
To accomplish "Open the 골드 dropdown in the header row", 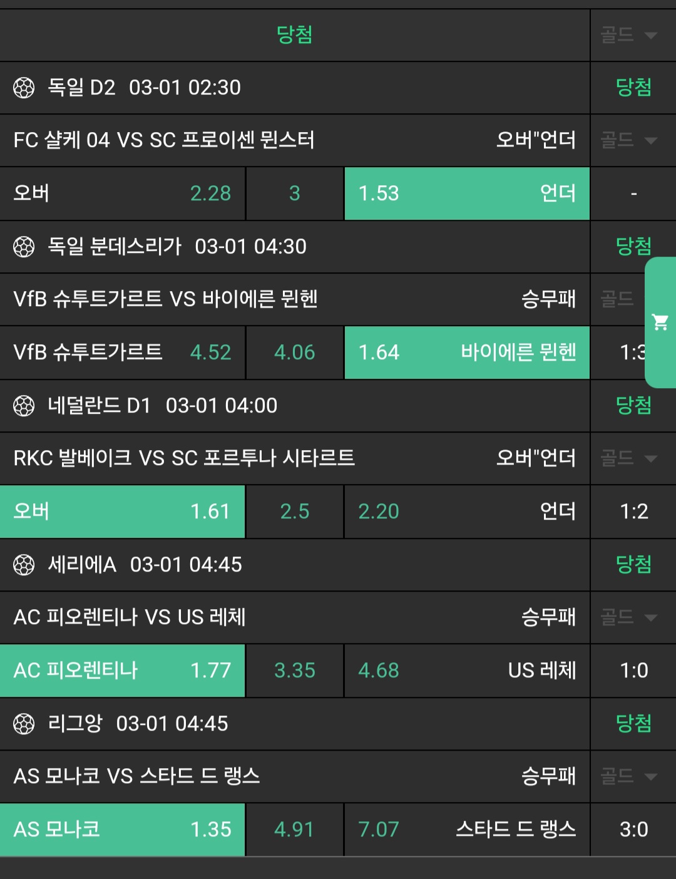I will click(x=630, y=35).
